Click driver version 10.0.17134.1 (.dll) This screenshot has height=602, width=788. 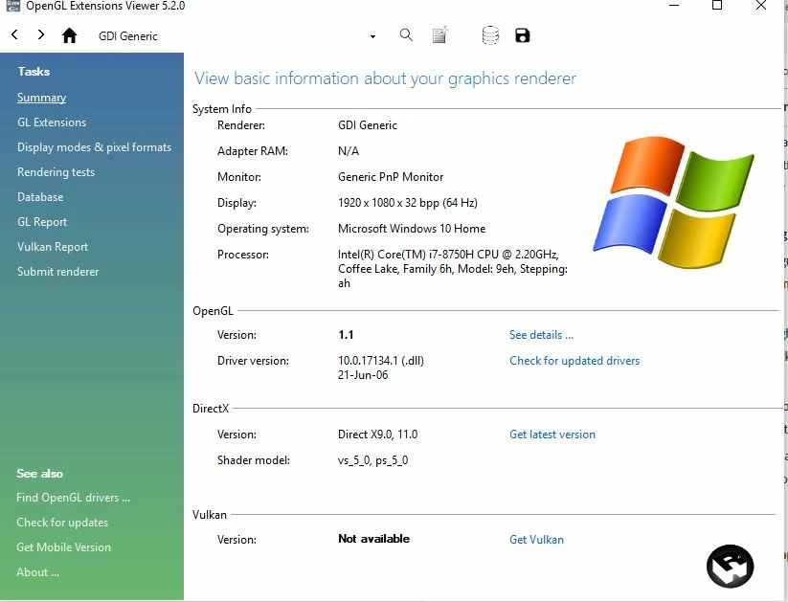(381, 361)
